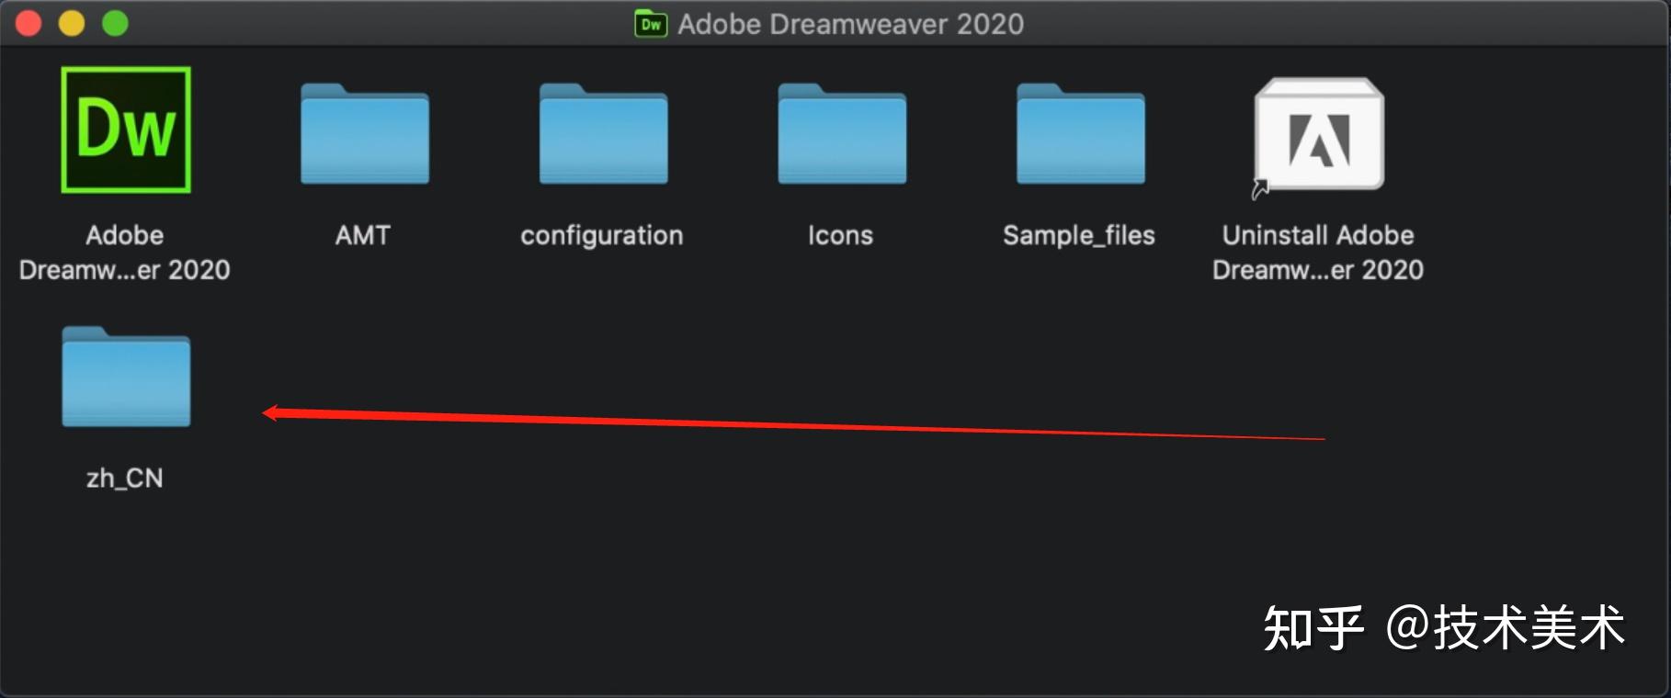Click the "Uninstall Adobe Dreamw...er 2020" label text
This screenshot has width=1671, height=698.
point(1318,253)
